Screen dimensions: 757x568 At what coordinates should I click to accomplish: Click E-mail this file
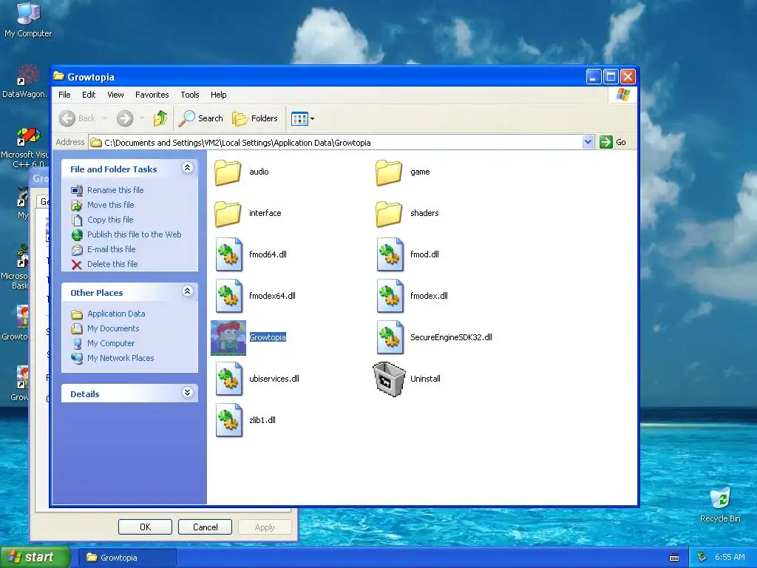coord(111,250)
